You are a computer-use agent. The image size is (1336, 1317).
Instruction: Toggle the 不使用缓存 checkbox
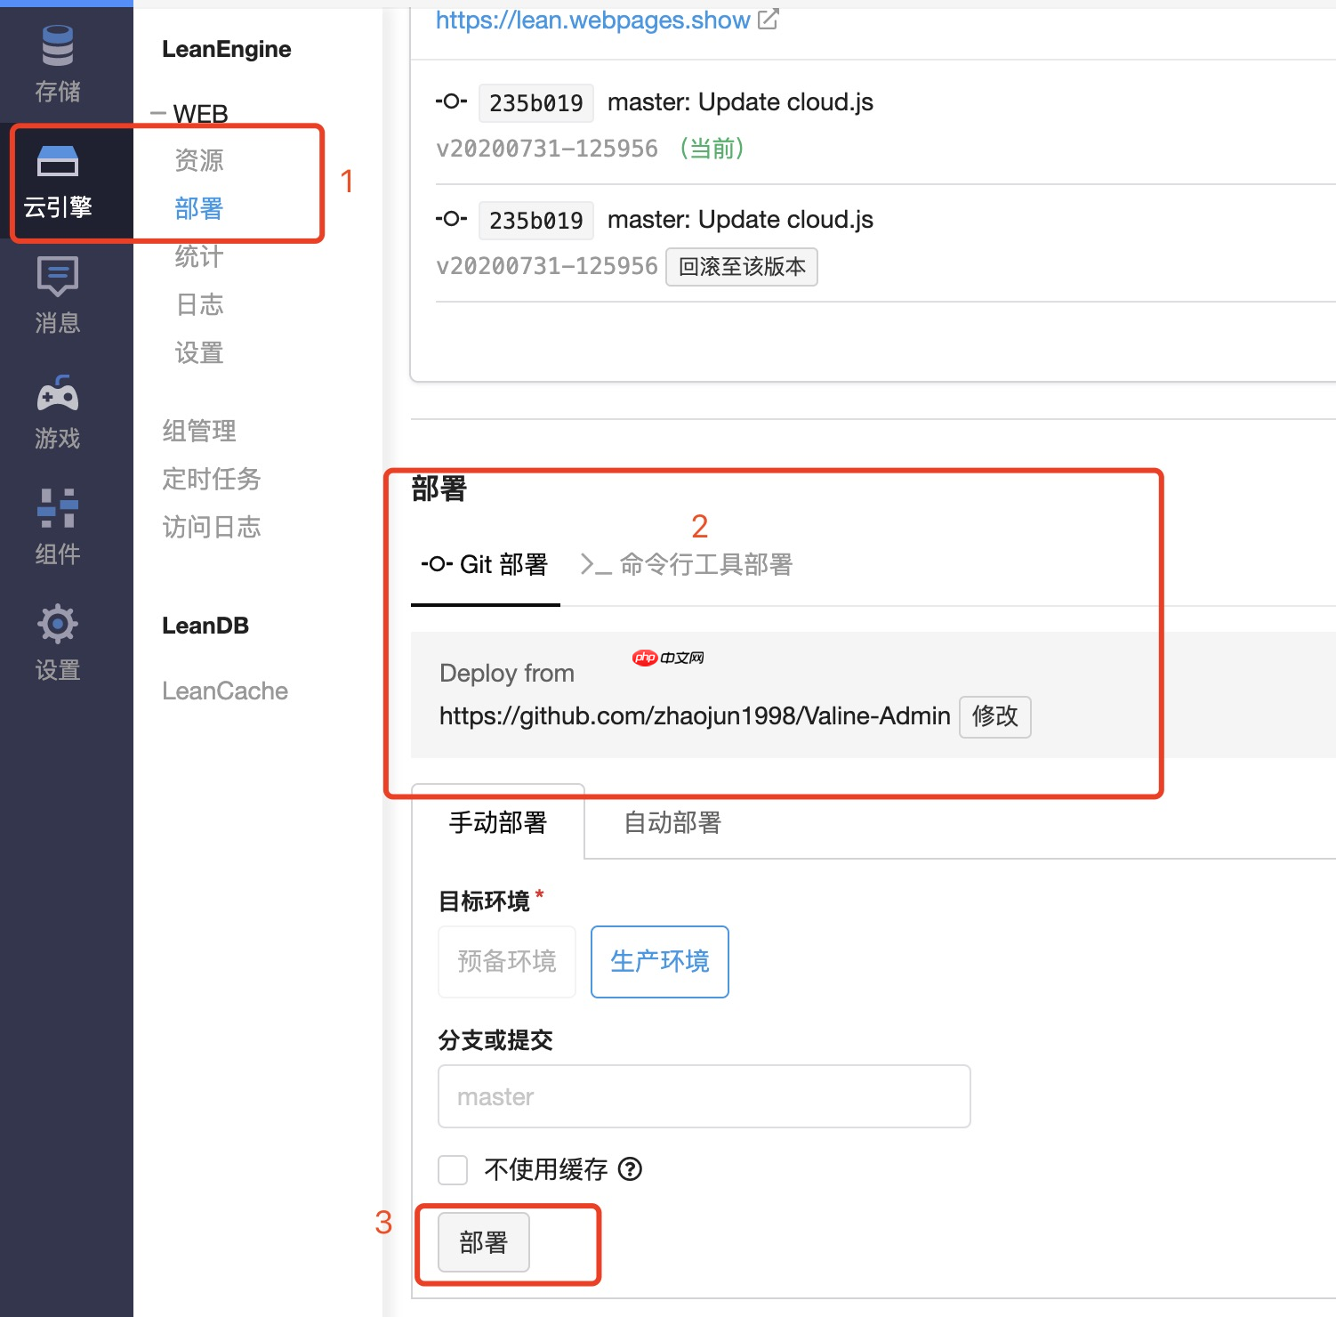453,1169
